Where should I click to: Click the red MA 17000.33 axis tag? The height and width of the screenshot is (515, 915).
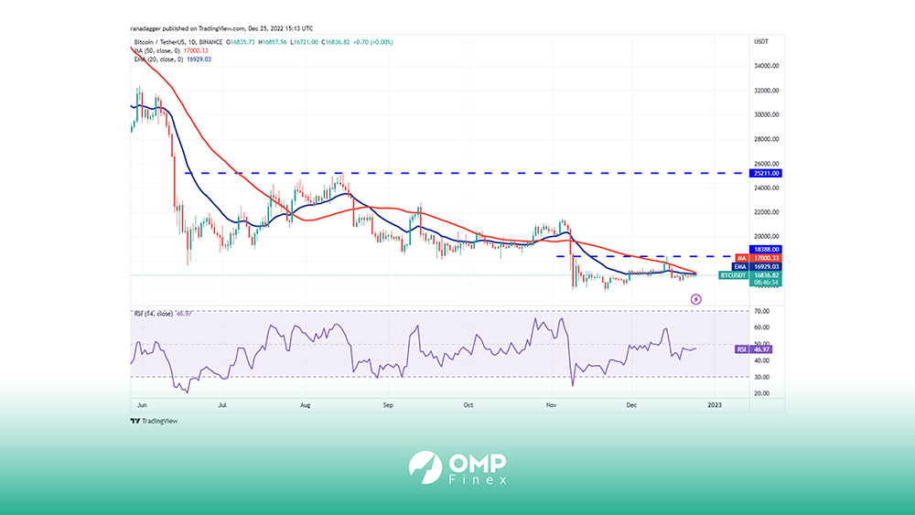pos(758,258)
